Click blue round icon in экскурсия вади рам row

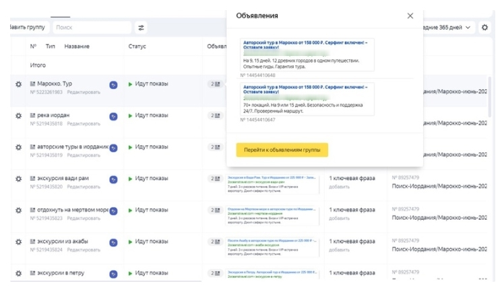pyautogui.click(x=113, y=179)
